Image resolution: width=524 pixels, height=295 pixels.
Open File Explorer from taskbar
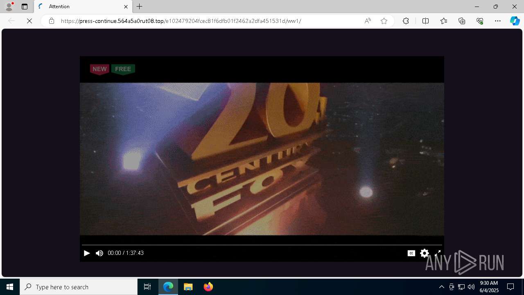[188, 287]
